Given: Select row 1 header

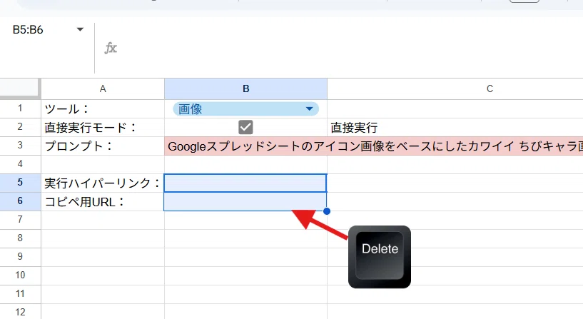Looking at the screenshot, I should (x=20, y=108).
